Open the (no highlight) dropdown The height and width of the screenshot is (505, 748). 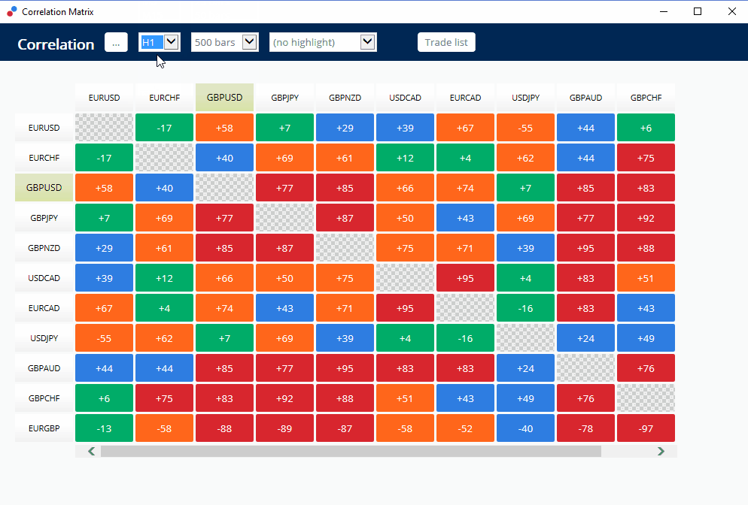(367, 42)
